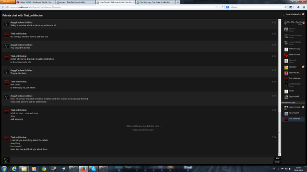Screen dimensions: 307x172
Task: Click the chat message input box
Action: click(142, 161)
